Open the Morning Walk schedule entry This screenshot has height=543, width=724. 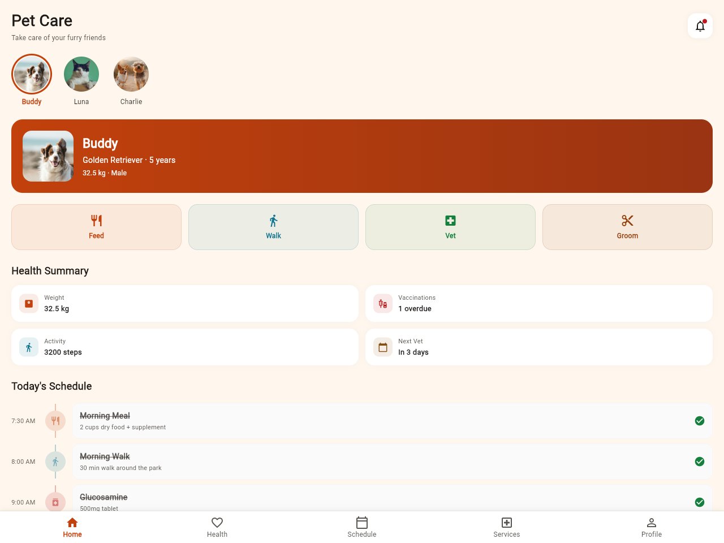393,462
